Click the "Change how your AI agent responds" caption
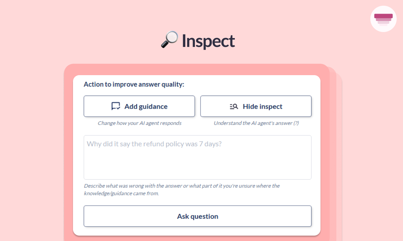403x241 pixels. (139, 123)
